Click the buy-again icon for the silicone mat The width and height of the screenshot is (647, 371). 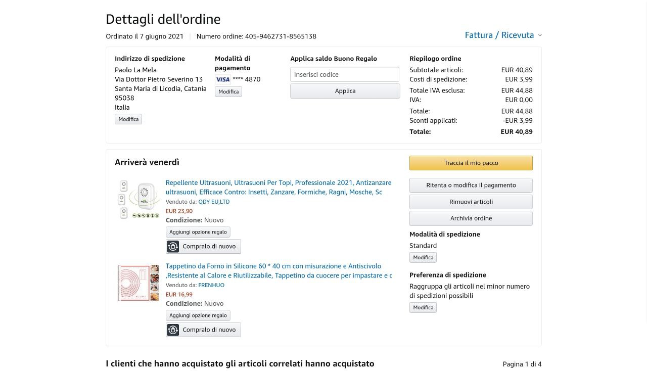(x=173, y=330)
